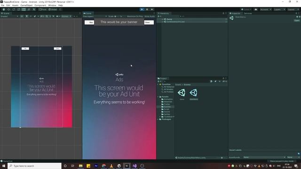Screen dimensions: 301x169
Task: Toggle Maximize On Play
Action: [x=135, y=16]
